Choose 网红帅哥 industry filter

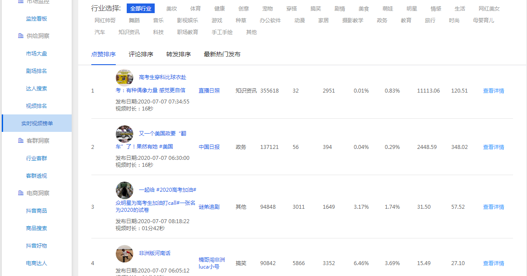click(105, 20)
